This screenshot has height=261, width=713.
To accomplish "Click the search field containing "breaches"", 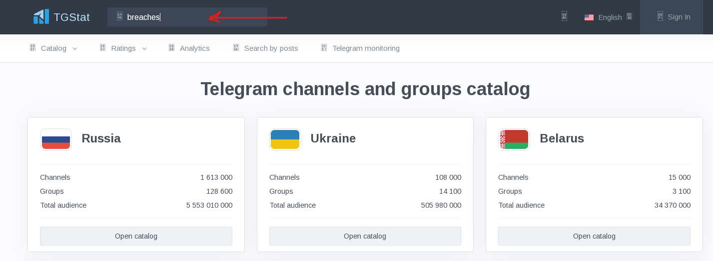I will 187,17.
